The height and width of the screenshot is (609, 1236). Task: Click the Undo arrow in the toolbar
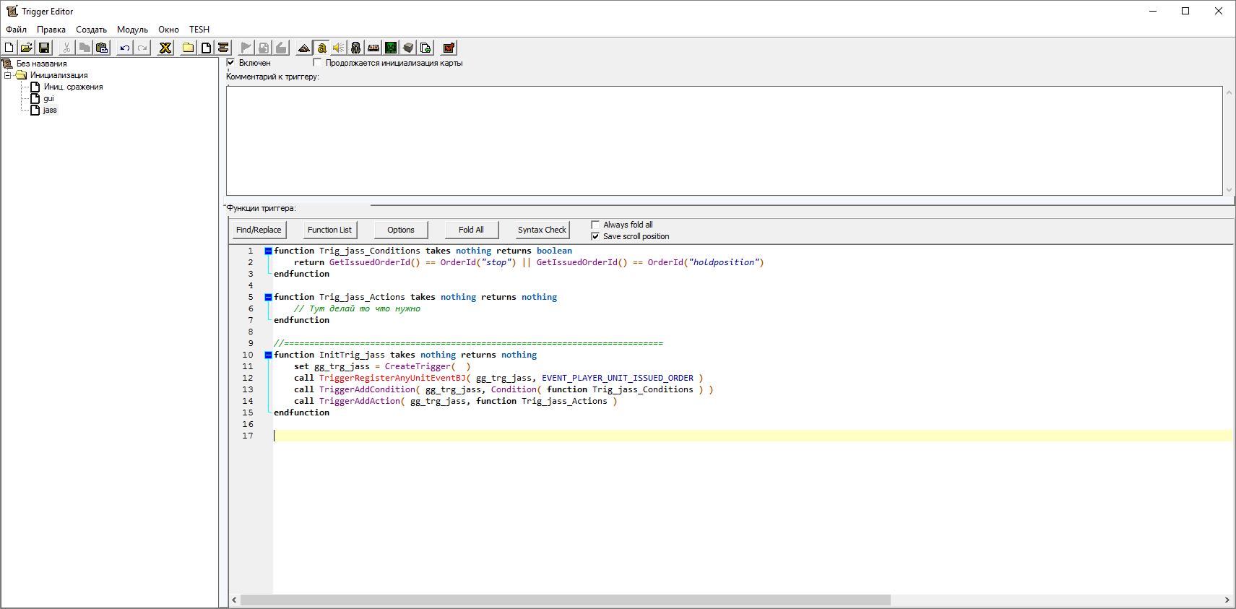(x=125, y=48)
